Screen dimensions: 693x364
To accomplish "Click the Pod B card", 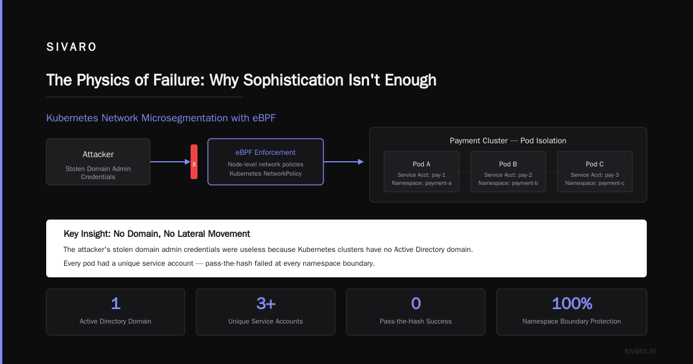I will pos(508,172).
